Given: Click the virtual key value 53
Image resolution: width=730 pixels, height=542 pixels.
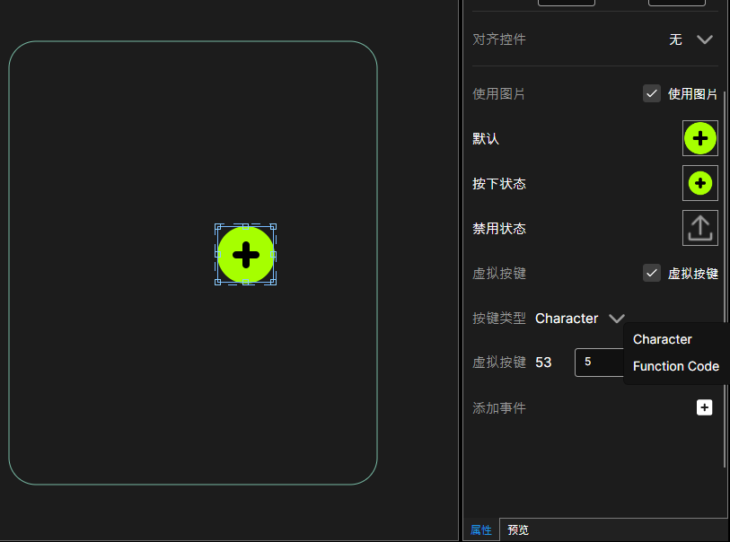Looking at the screenshot, I should pos(543,363).
